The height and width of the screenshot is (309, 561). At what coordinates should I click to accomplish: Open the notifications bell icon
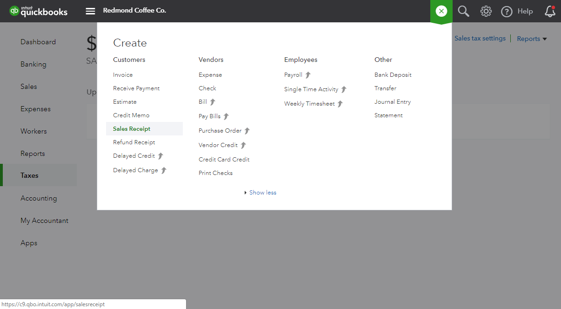[550, 11]
